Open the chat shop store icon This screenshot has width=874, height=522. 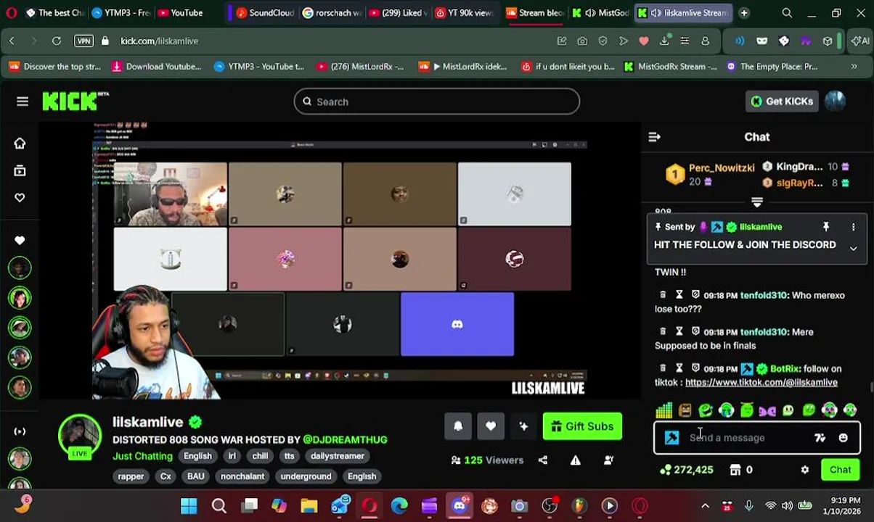735,470
